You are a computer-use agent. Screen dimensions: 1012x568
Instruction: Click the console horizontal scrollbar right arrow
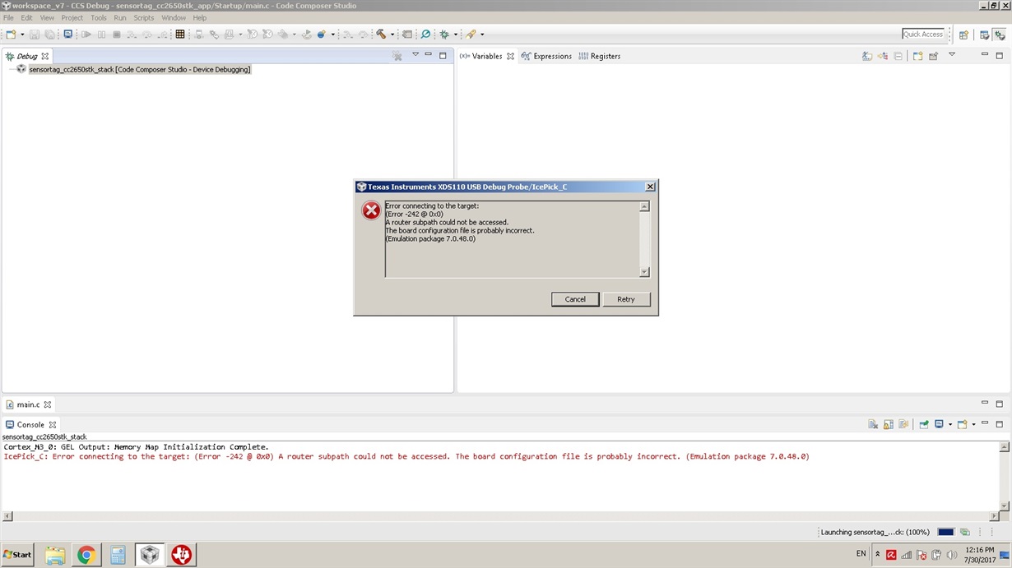tap(996, 516)
